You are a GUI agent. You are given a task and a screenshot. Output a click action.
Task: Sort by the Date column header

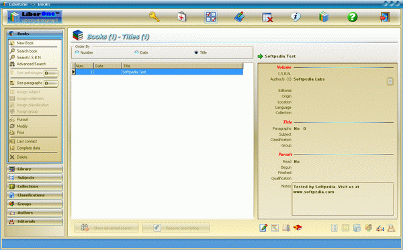[107, 66]
